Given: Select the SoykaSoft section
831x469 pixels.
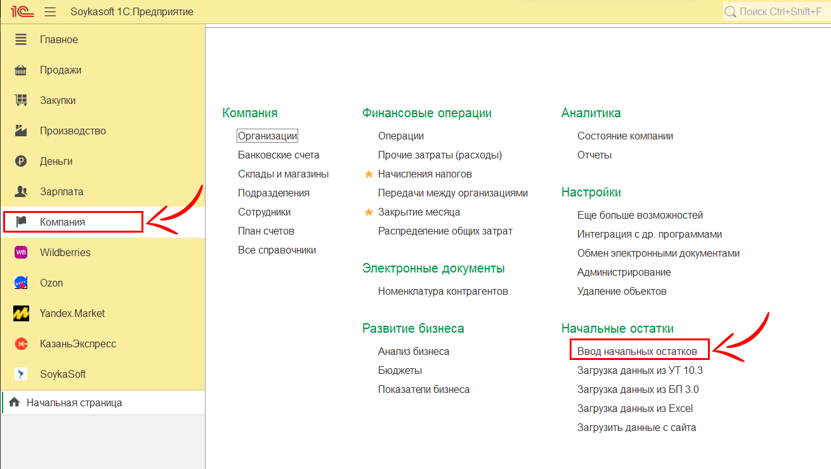Looking at the screenshot, I should [102, 374].
